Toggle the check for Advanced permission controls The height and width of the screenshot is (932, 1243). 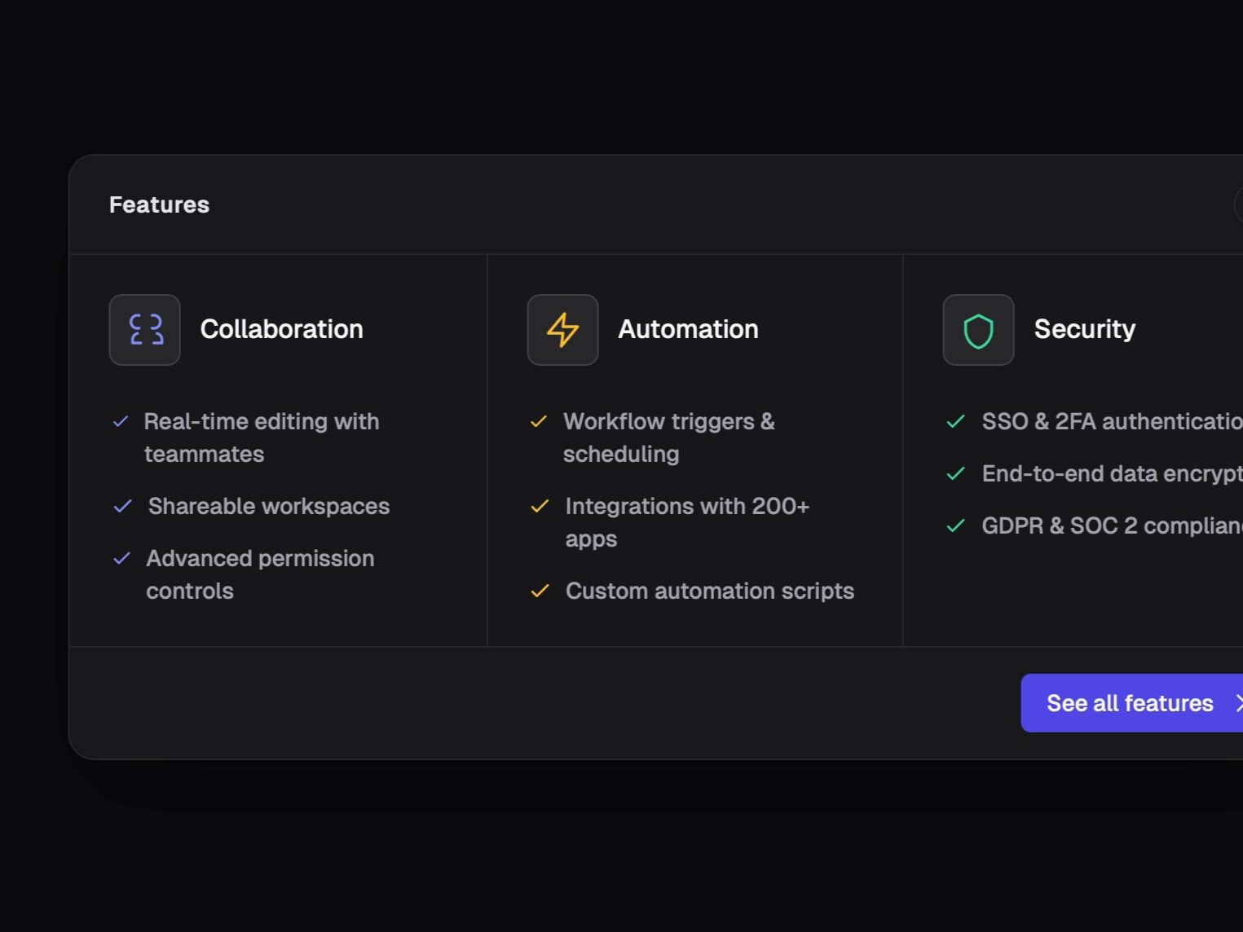(122, 558)
